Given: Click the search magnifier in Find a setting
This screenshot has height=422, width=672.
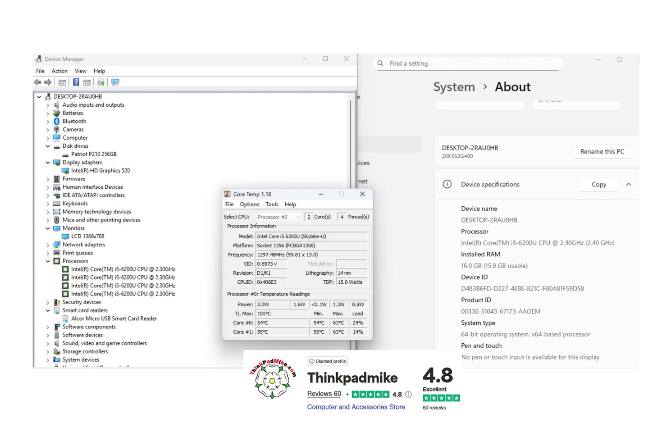Looking at the screenshot, I should (380, 63).
